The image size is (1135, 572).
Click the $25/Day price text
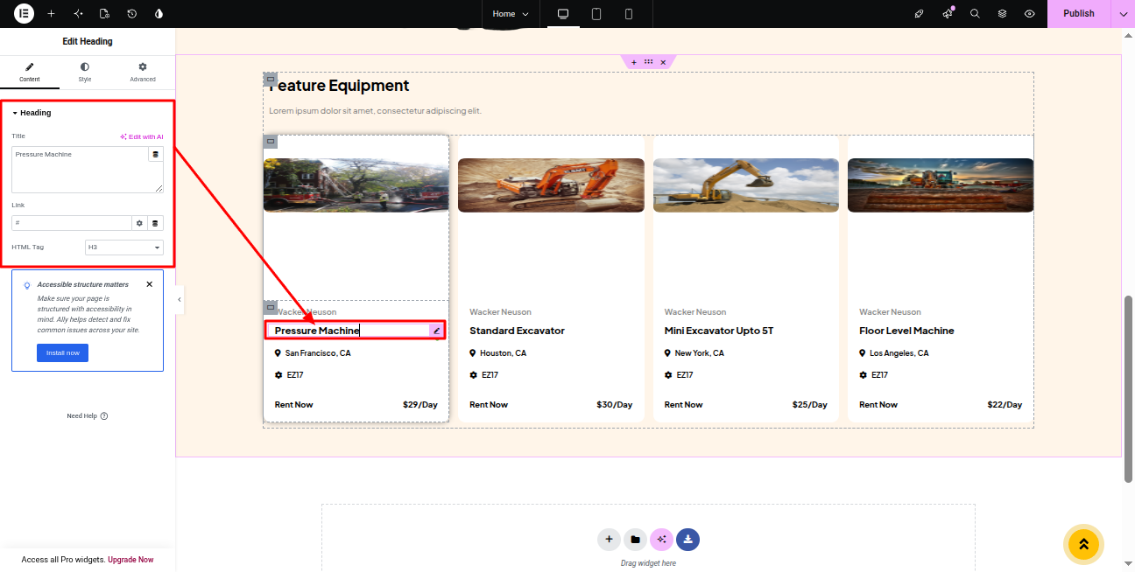click(x=810, y=405)
